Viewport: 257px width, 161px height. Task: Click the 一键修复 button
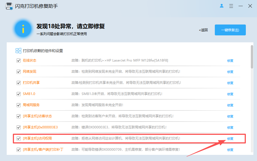pyautogui.click(x=230, y=30)
